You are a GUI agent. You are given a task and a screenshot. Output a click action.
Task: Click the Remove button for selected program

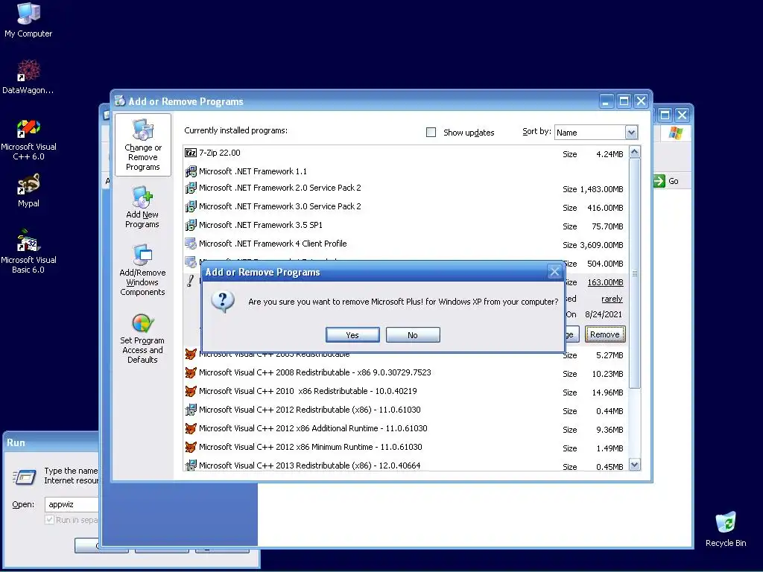point(605,334)
